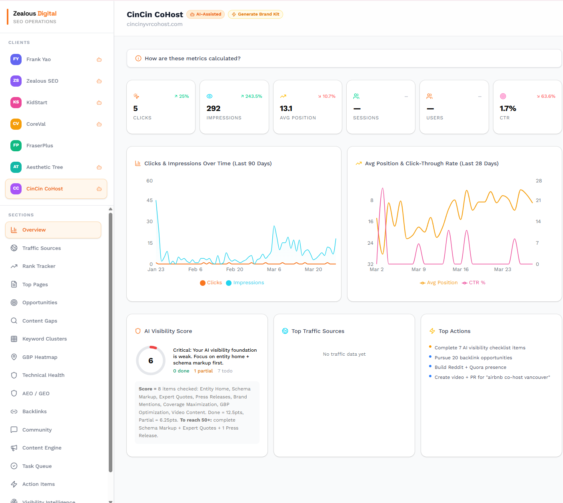Toggle the Clicks series in the chart legend
The width and height of the screenshot is (563, 503).
pos(211,283)
